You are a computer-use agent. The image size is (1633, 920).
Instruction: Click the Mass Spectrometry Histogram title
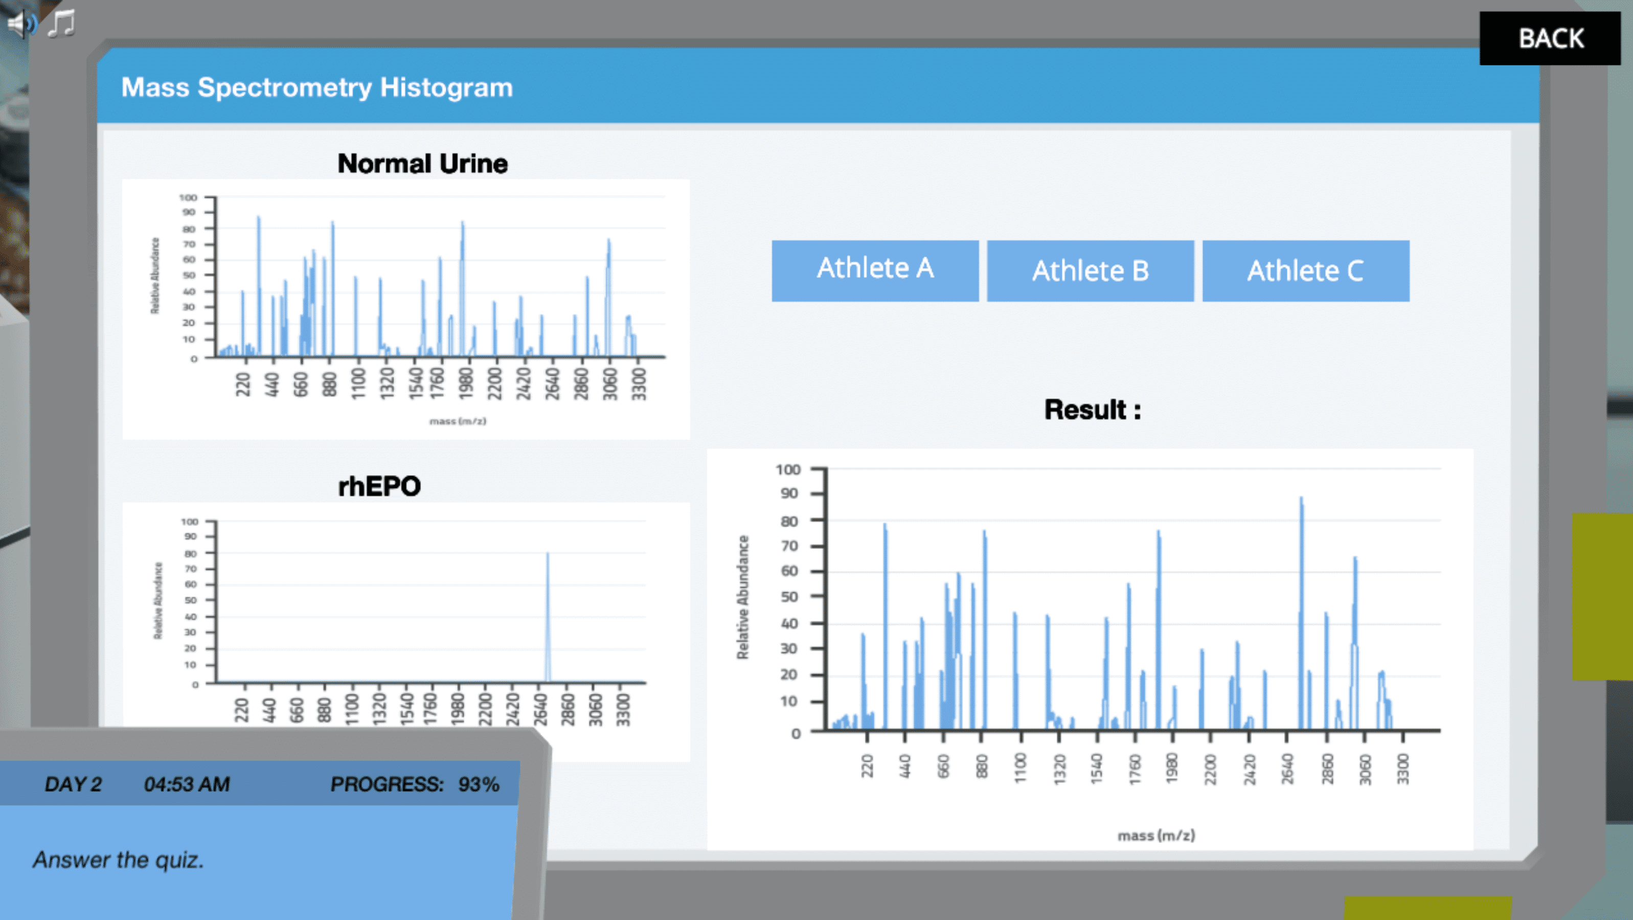tap(317, 87)
